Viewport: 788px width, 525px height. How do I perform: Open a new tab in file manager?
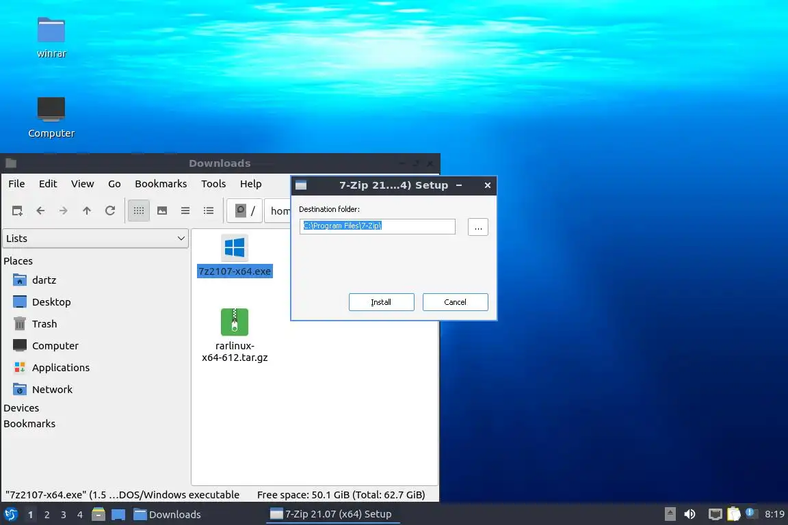coord(17,211)
